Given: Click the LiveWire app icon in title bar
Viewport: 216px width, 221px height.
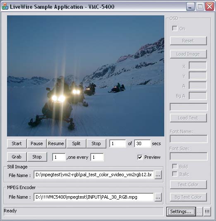Looking at the screenshot, I should click(5, 7).
